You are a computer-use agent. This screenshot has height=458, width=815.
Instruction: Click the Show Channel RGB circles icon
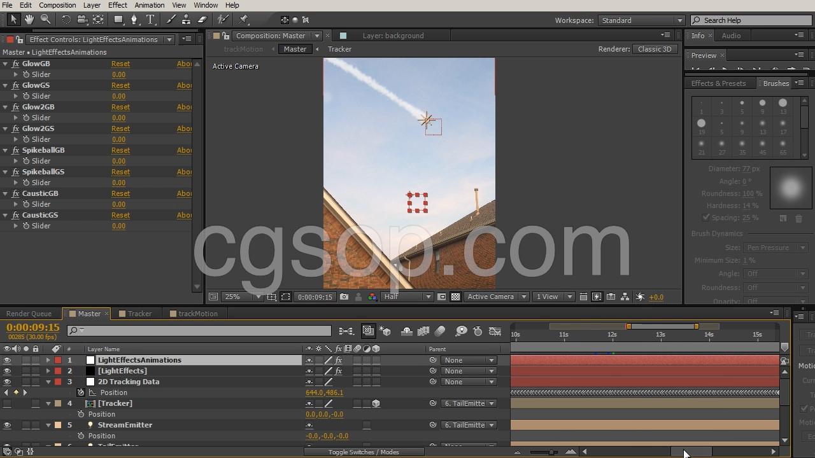[372, 296]
